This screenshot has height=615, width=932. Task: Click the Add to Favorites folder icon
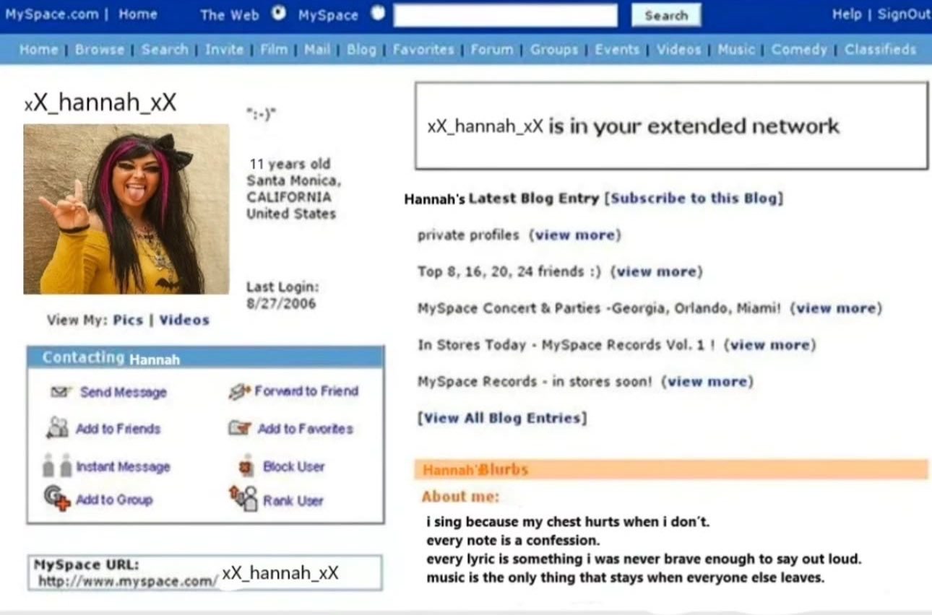point(240,428)
